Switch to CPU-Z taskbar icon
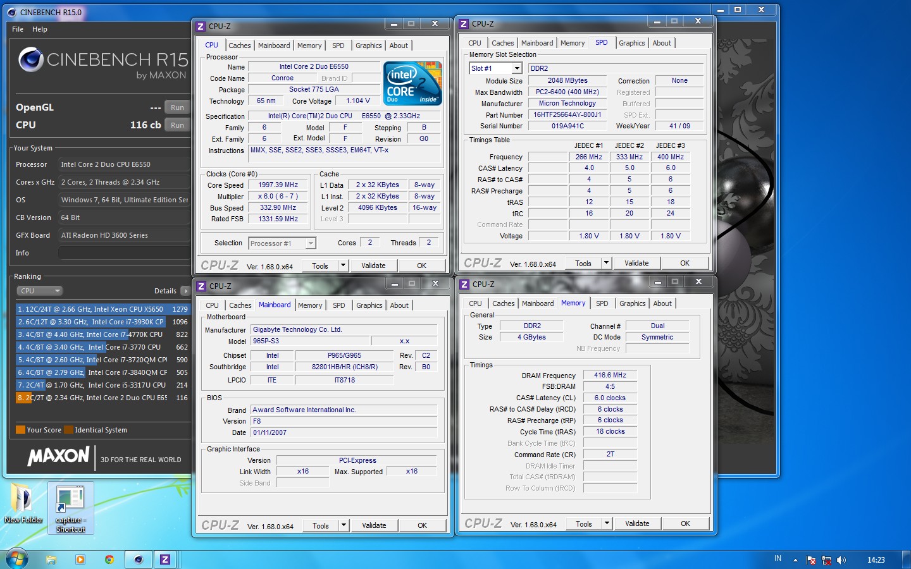Screen dimensions: 911x569 [165, 560]
